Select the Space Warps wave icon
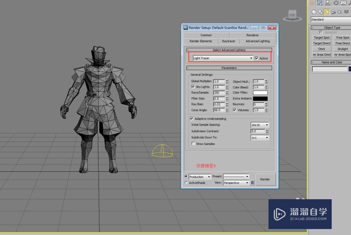351x235 pixels. 346,12
